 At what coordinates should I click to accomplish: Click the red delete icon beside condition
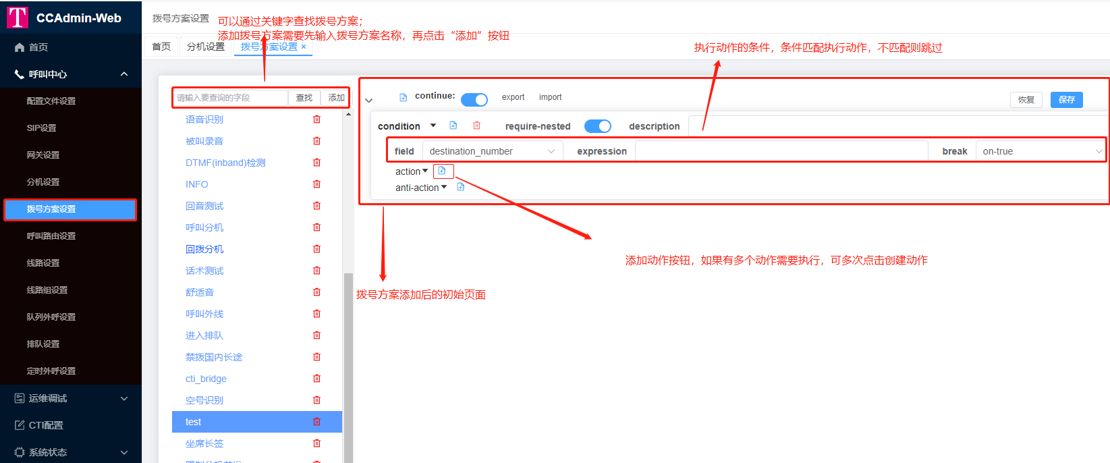tap(476, 126)
